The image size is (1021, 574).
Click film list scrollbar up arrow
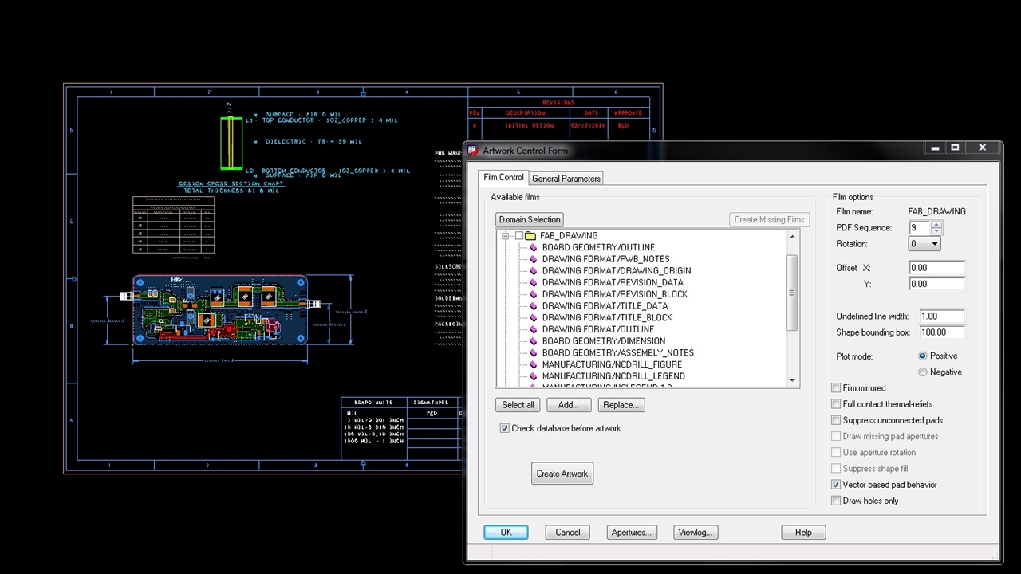coord(793,237)
